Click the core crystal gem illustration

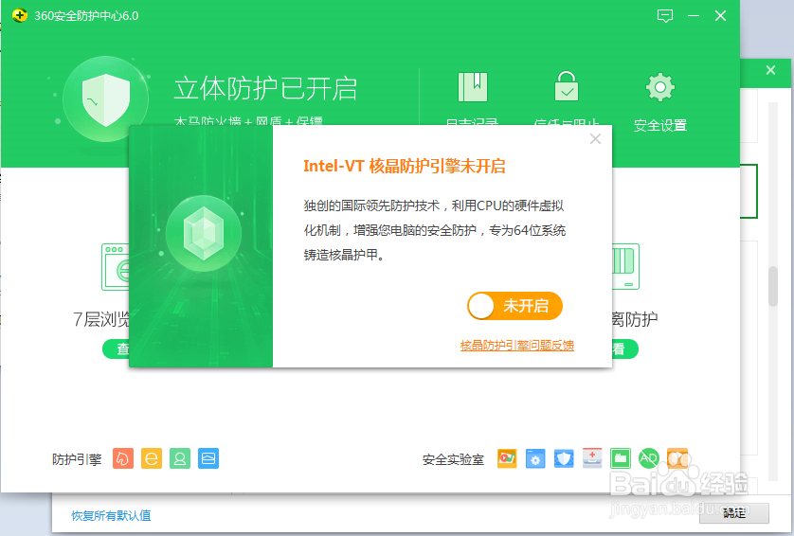click(204, 233)
